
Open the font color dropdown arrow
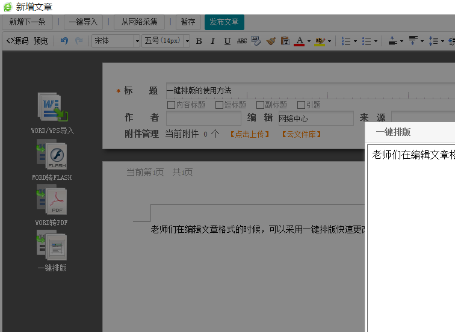[x=309, y=41]
